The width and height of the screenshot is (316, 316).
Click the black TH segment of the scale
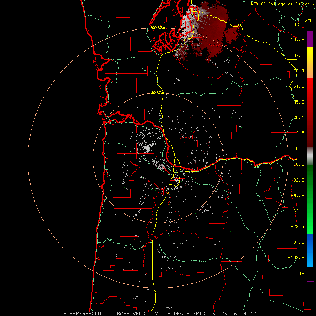click(310, 274)
